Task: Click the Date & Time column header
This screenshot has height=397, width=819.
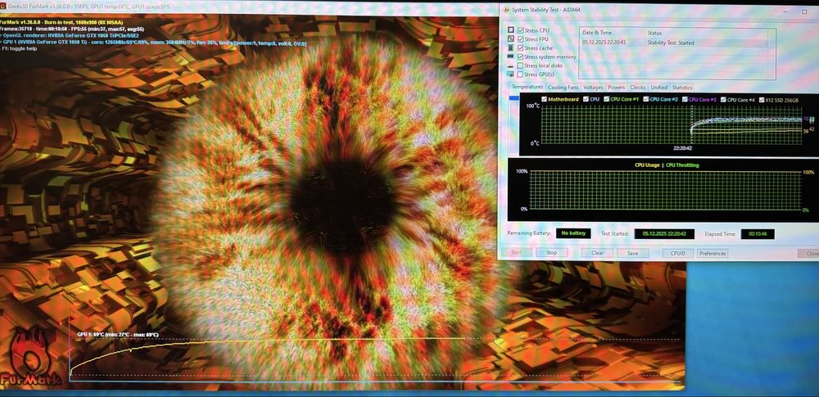Action: 596,33
